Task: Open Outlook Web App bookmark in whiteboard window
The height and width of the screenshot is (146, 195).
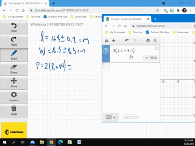Action: pos(55,17)
